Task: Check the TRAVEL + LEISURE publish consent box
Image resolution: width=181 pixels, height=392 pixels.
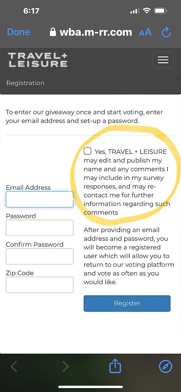Action: (87, 151)
